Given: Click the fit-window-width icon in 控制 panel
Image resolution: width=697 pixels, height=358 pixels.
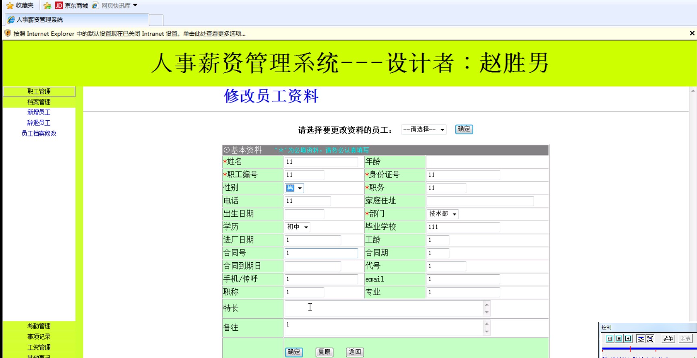Looking at the screenshot, I should point(641,339).
